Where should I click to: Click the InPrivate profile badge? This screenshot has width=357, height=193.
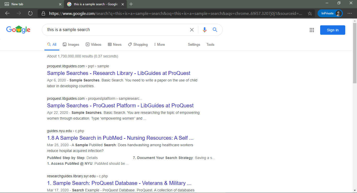[x=330, y=13]
